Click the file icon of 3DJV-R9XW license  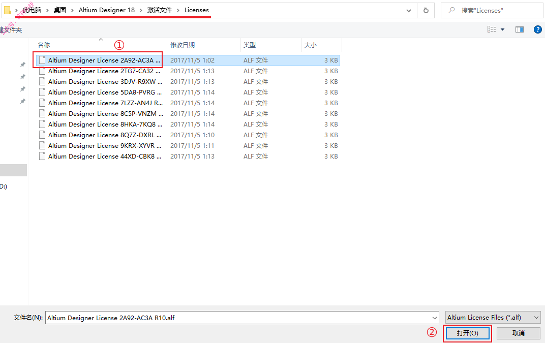(x=42, y=82)
